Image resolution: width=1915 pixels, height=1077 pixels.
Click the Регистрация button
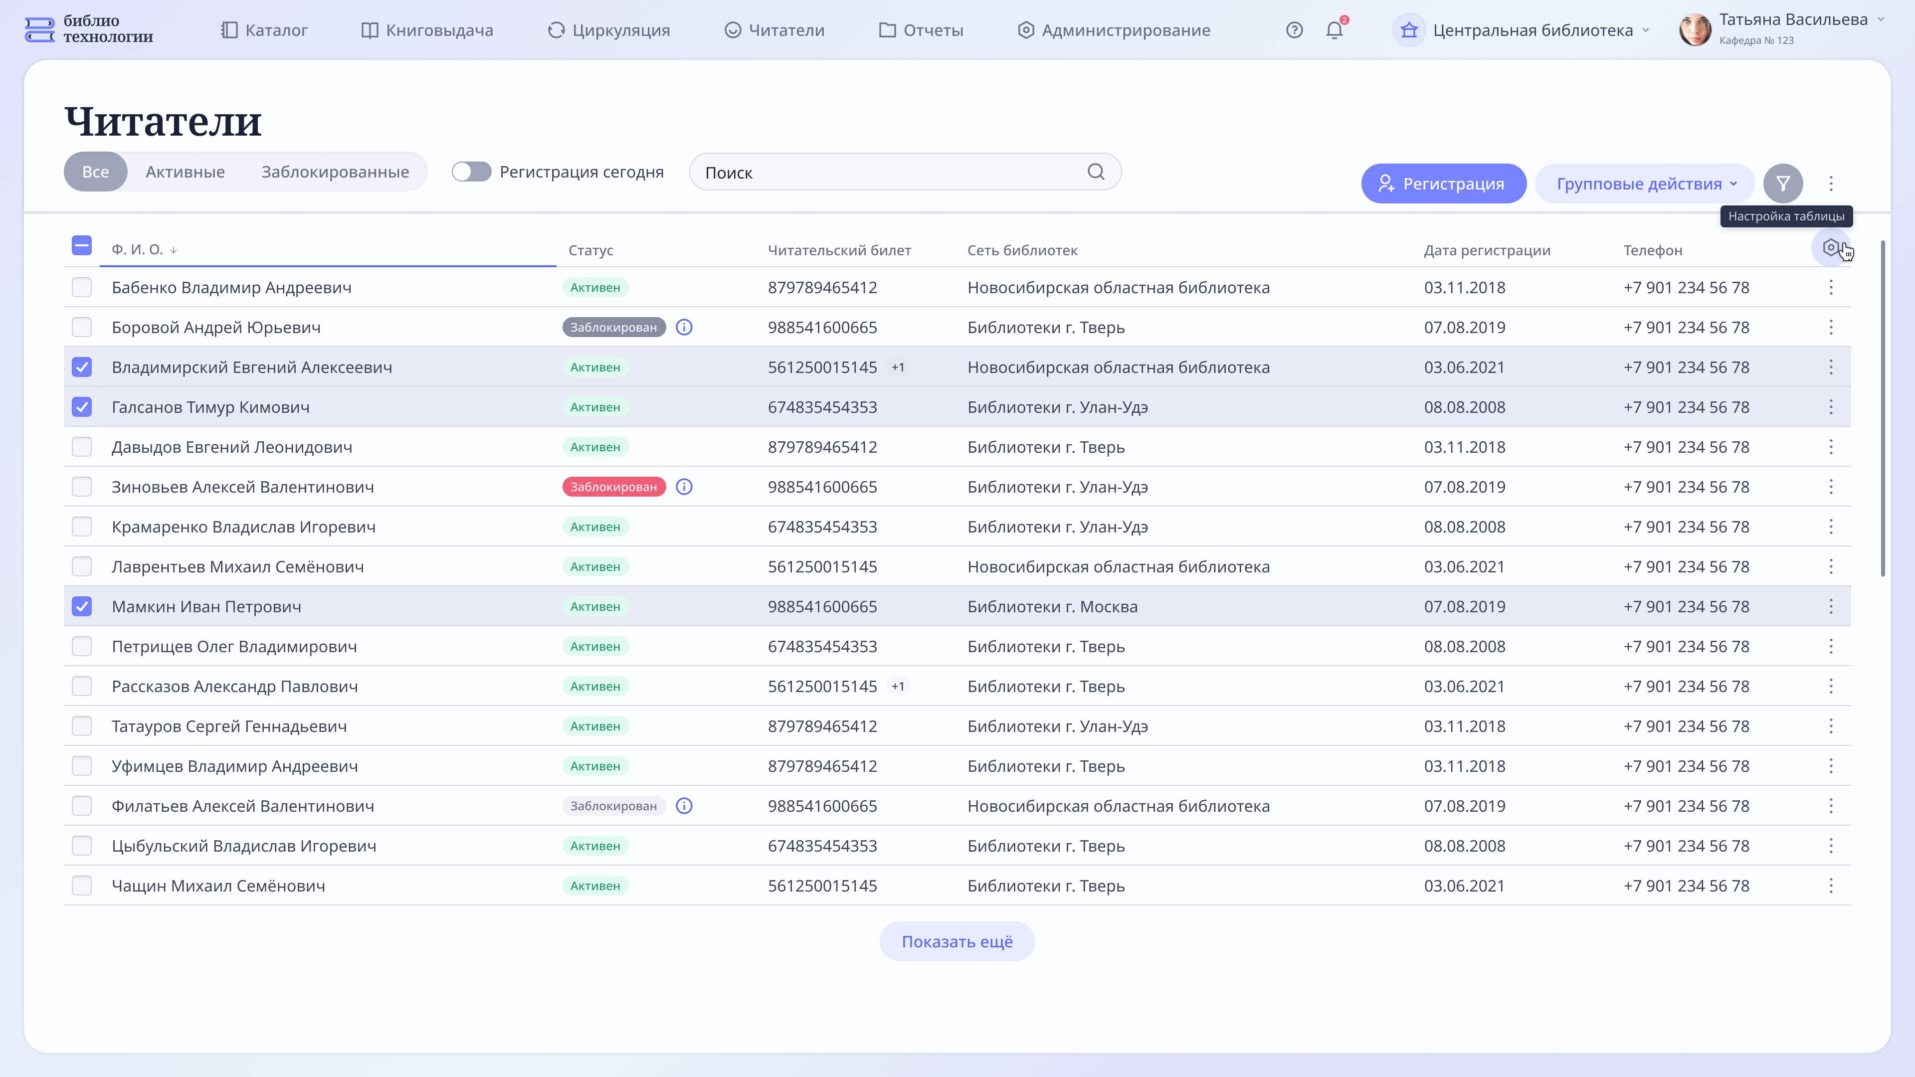point(1443,183)
